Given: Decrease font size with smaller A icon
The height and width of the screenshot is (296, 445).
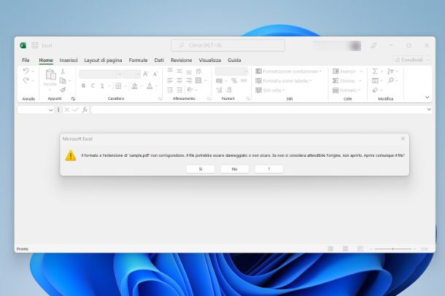Looking at the screenshot, I should pyautogui.click(x=155, y=74).
